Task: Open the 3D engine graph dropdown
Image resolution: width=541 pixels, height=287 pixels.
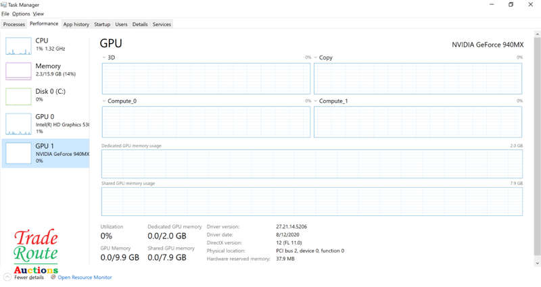Action: pos(104,57)
